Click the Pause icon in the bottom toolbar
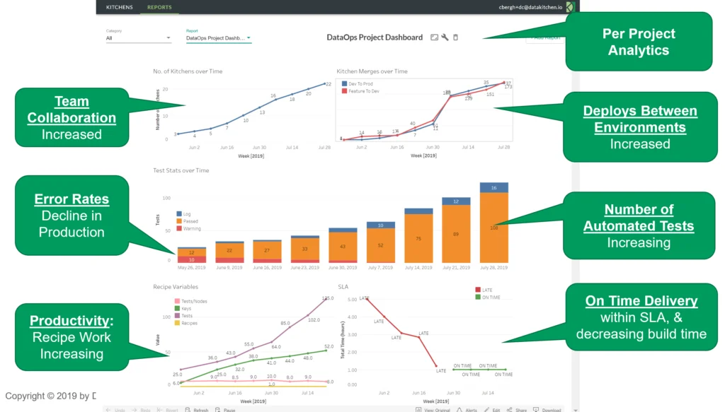The image size is (725, 412). (224, 410)
